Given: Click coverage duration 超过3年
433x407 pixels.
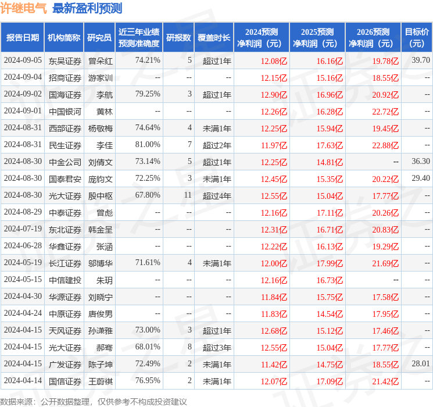Looking at the screenshot, I should coord(217,348).
